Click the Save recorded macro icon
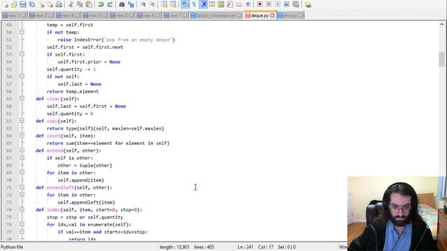 pos(296,4)
